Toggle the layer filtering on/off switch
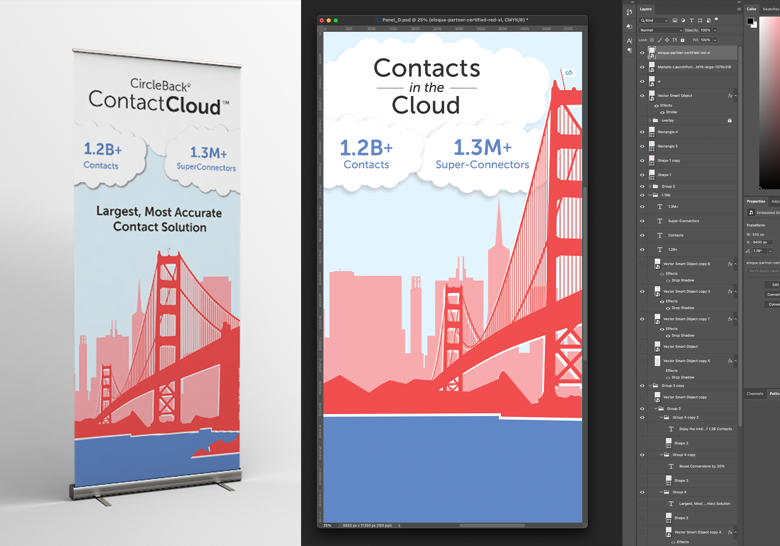Viewport: 780px width, 546px height. point(716,20)
